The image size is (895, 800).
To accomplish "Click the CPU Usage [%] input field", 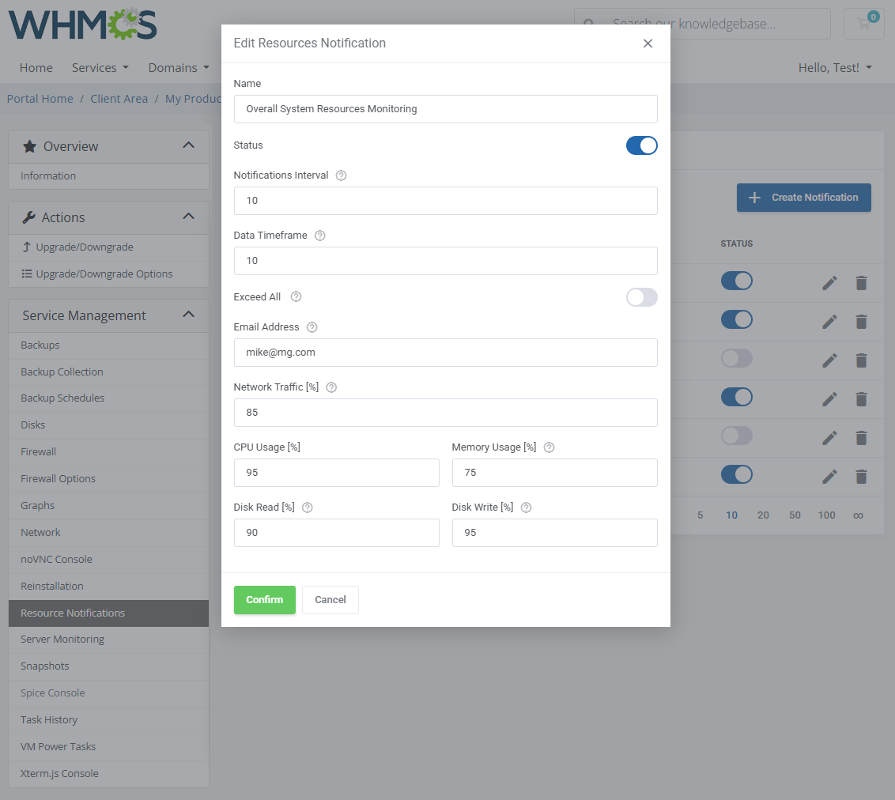I will (x=336, y=473).
